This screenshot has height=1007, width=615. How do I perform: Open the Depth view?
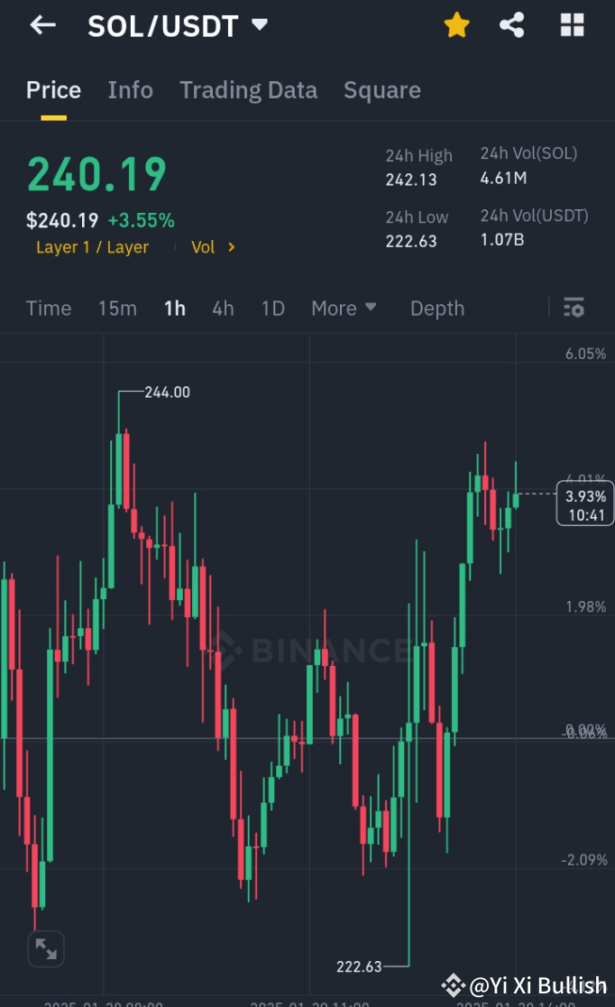[x=436, y=308]
